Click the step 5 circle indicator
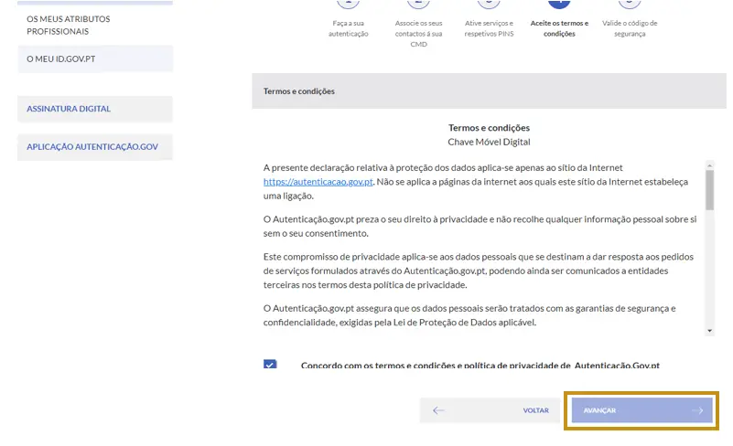The height and width of the screenshot is (446, 733). coord(629,3)
